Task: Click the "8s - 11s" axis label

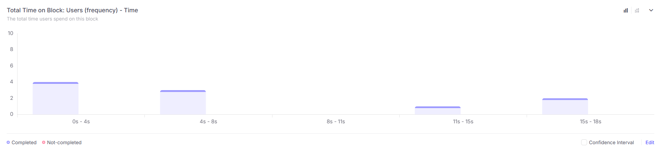Action: 336,121
